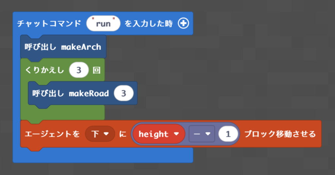Click the arrow icon beside height
The image size is (335, 175).
(176, 134)
